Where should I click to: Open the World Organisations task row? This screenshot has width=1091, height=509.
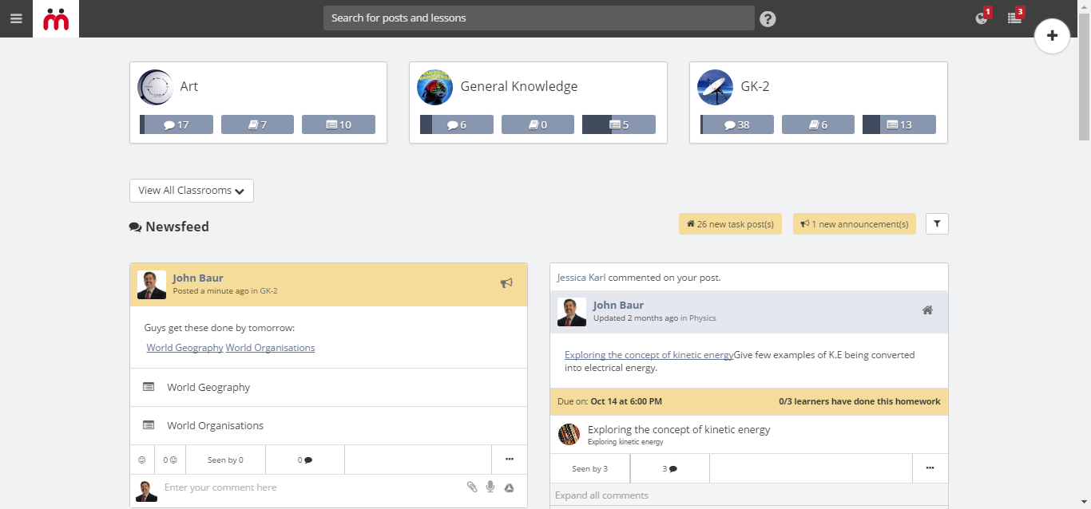[328, 425]
